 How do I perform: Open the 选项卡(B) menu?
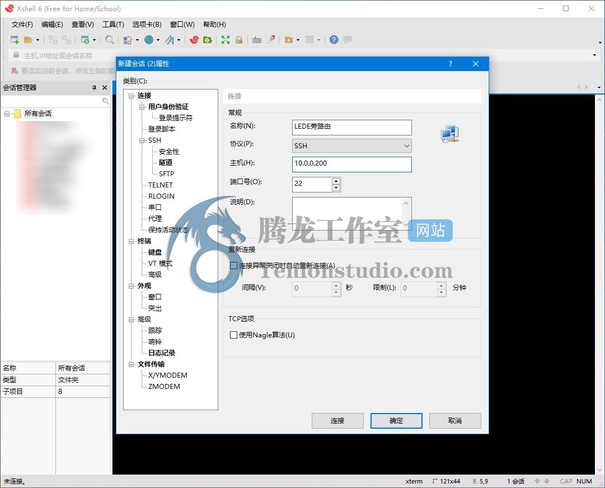pos(147,24)
